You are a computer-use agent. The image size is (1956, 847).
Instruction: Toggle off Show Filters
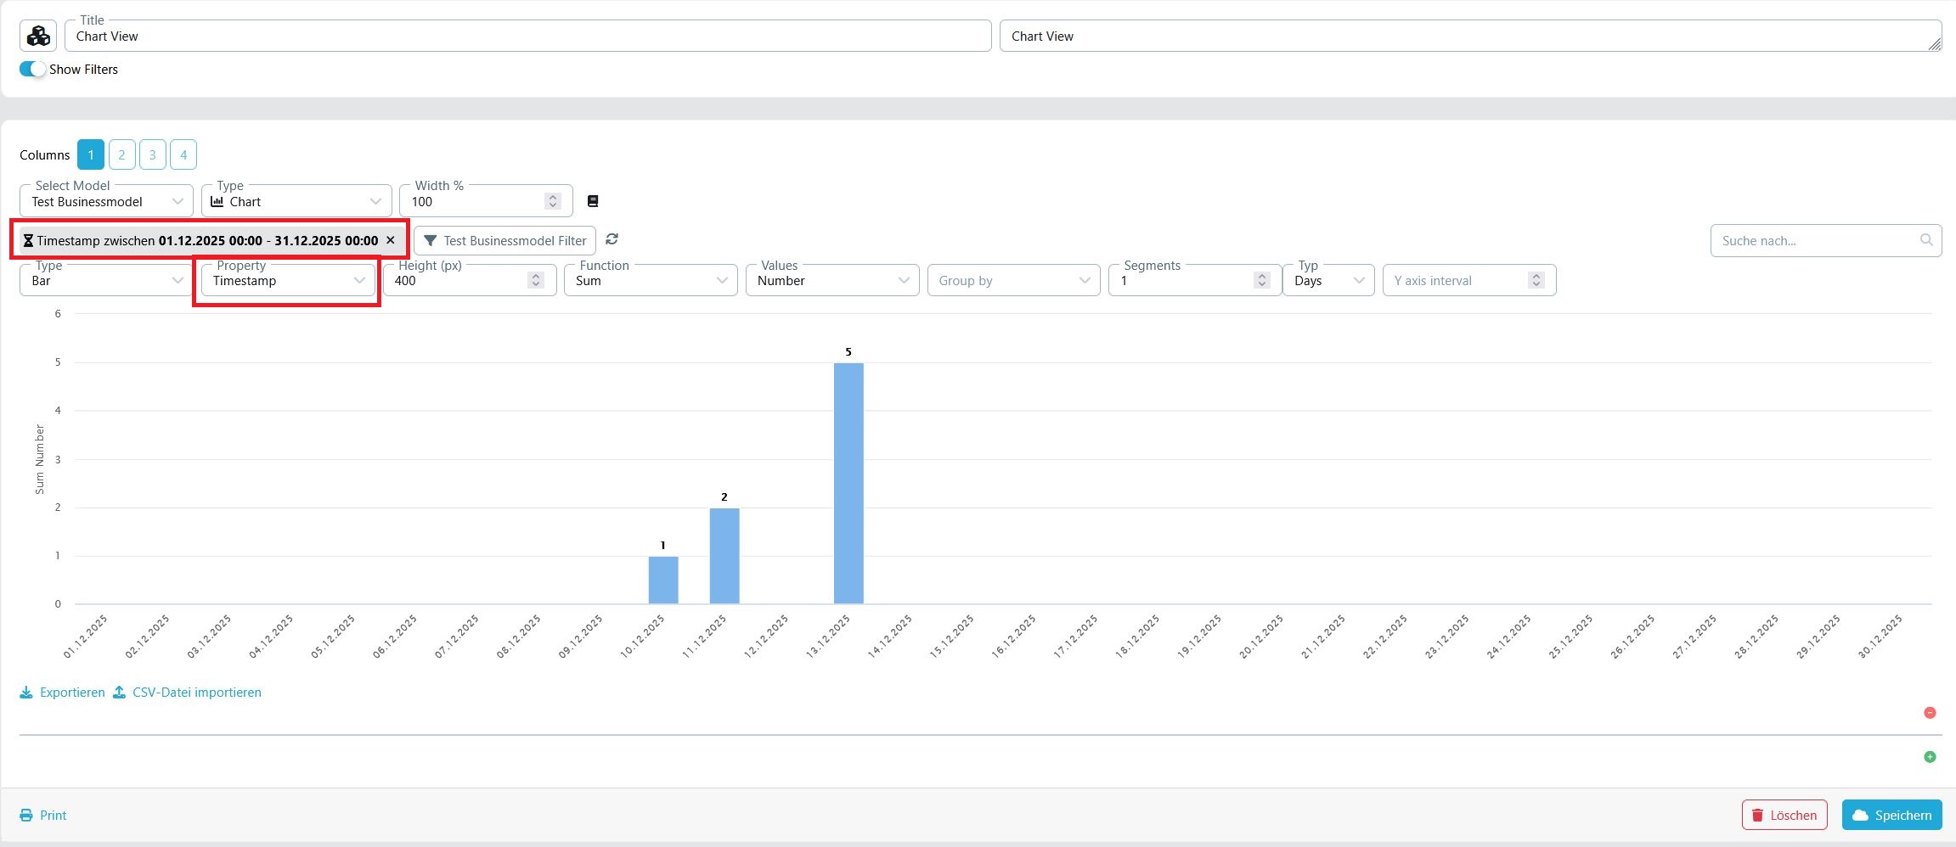point(31,69)
